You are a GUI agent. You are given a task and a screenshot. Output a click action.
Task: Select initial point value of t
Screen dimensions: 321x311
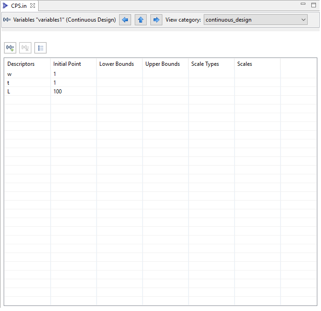[73, 83]
